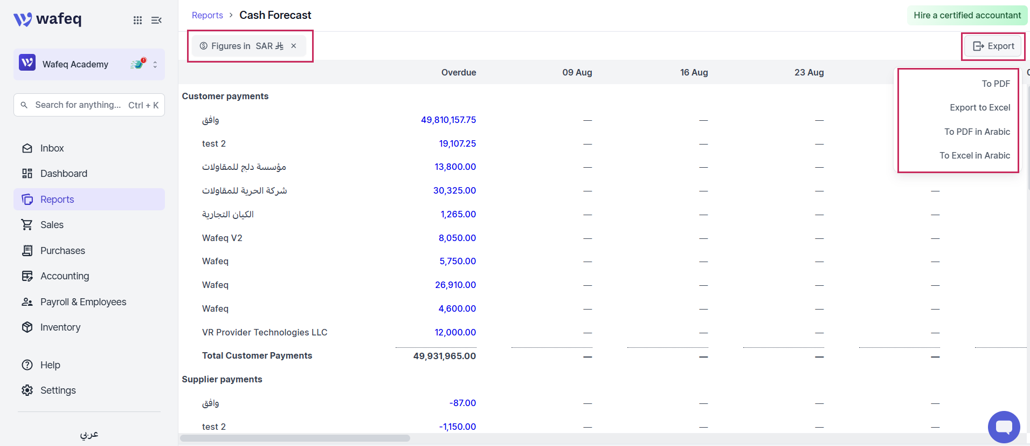Click the Export button
The height and width of the screenshot is (446, 1030).
(993, 46)
